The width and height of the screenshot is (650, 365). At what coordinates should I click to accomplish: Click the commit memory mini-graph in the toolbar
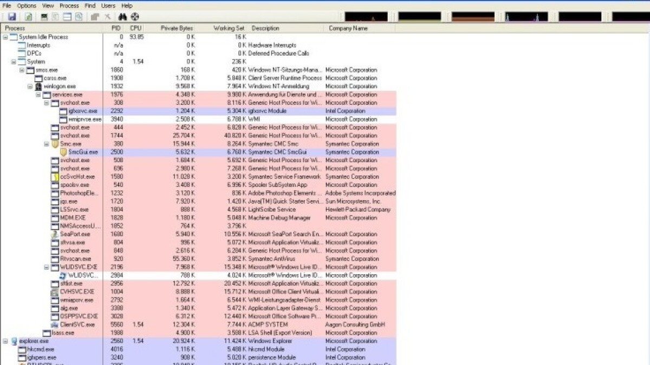420,17
